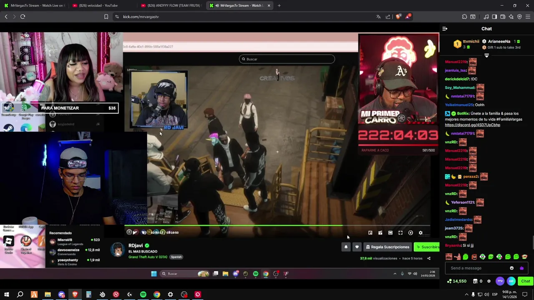Click Regala Suscripciones button in stream
Viewport: 534px width, 300px height.
tap(388, 247)
